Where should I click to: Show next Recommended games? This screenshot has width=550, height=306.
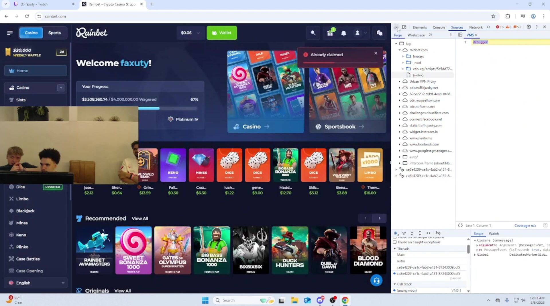pyautogui.click(x=380, y=218)
